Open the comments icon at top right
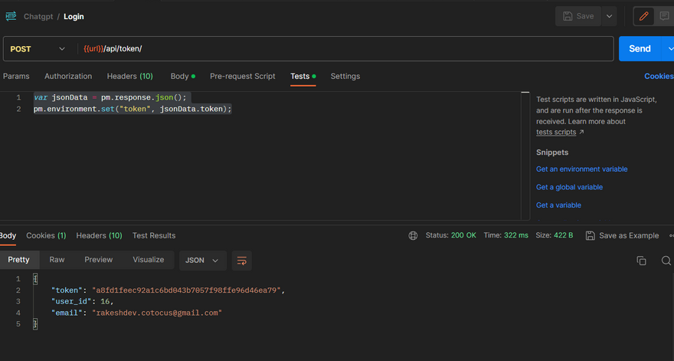The height and width of the screenshot is (361, 674). click(664, 16)
